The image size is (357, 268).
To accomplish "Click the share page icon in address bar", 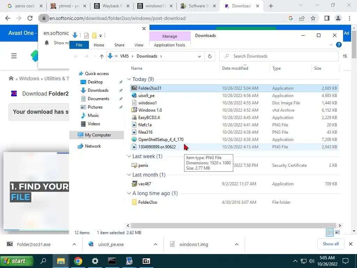I will (x=302, y=18).
